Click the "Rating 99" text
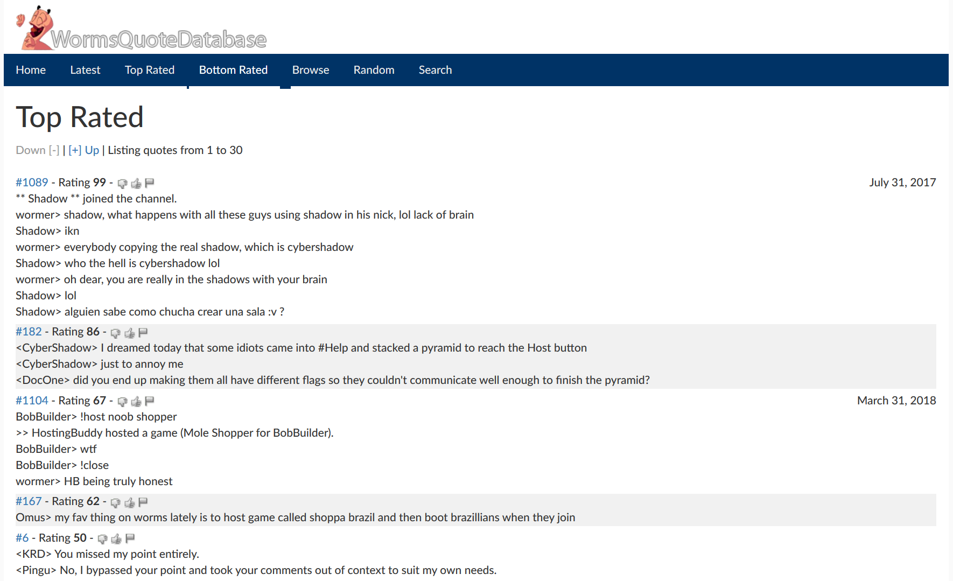 (82, 183)
